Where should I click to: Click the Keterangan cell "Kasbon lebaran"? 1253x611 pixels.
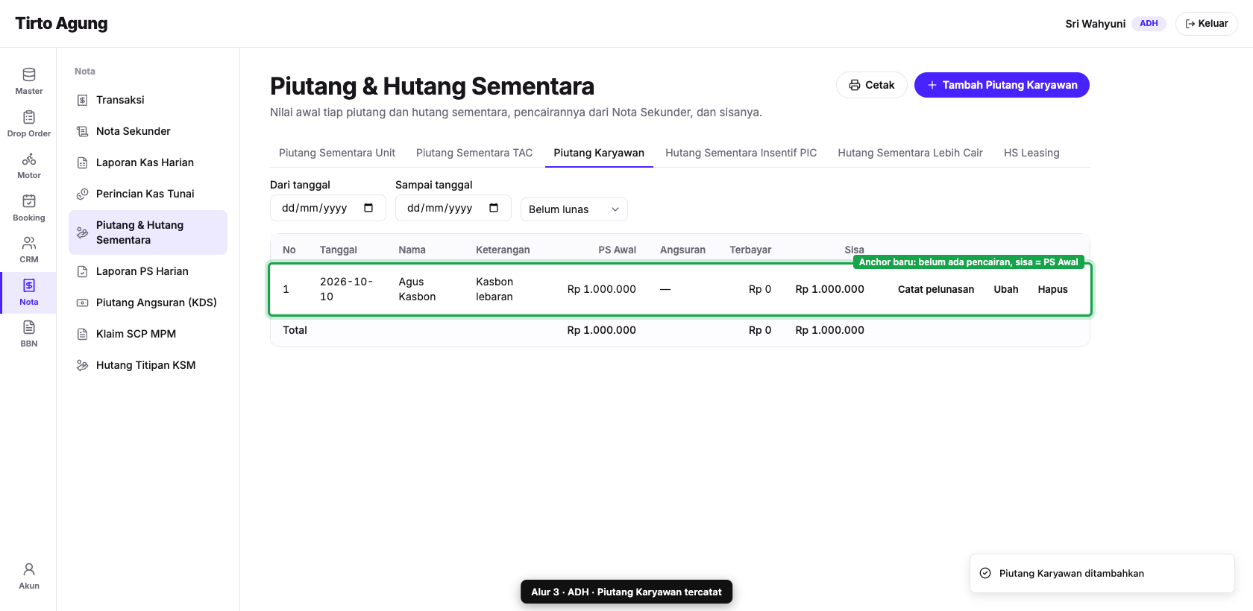tap(494, 289)
